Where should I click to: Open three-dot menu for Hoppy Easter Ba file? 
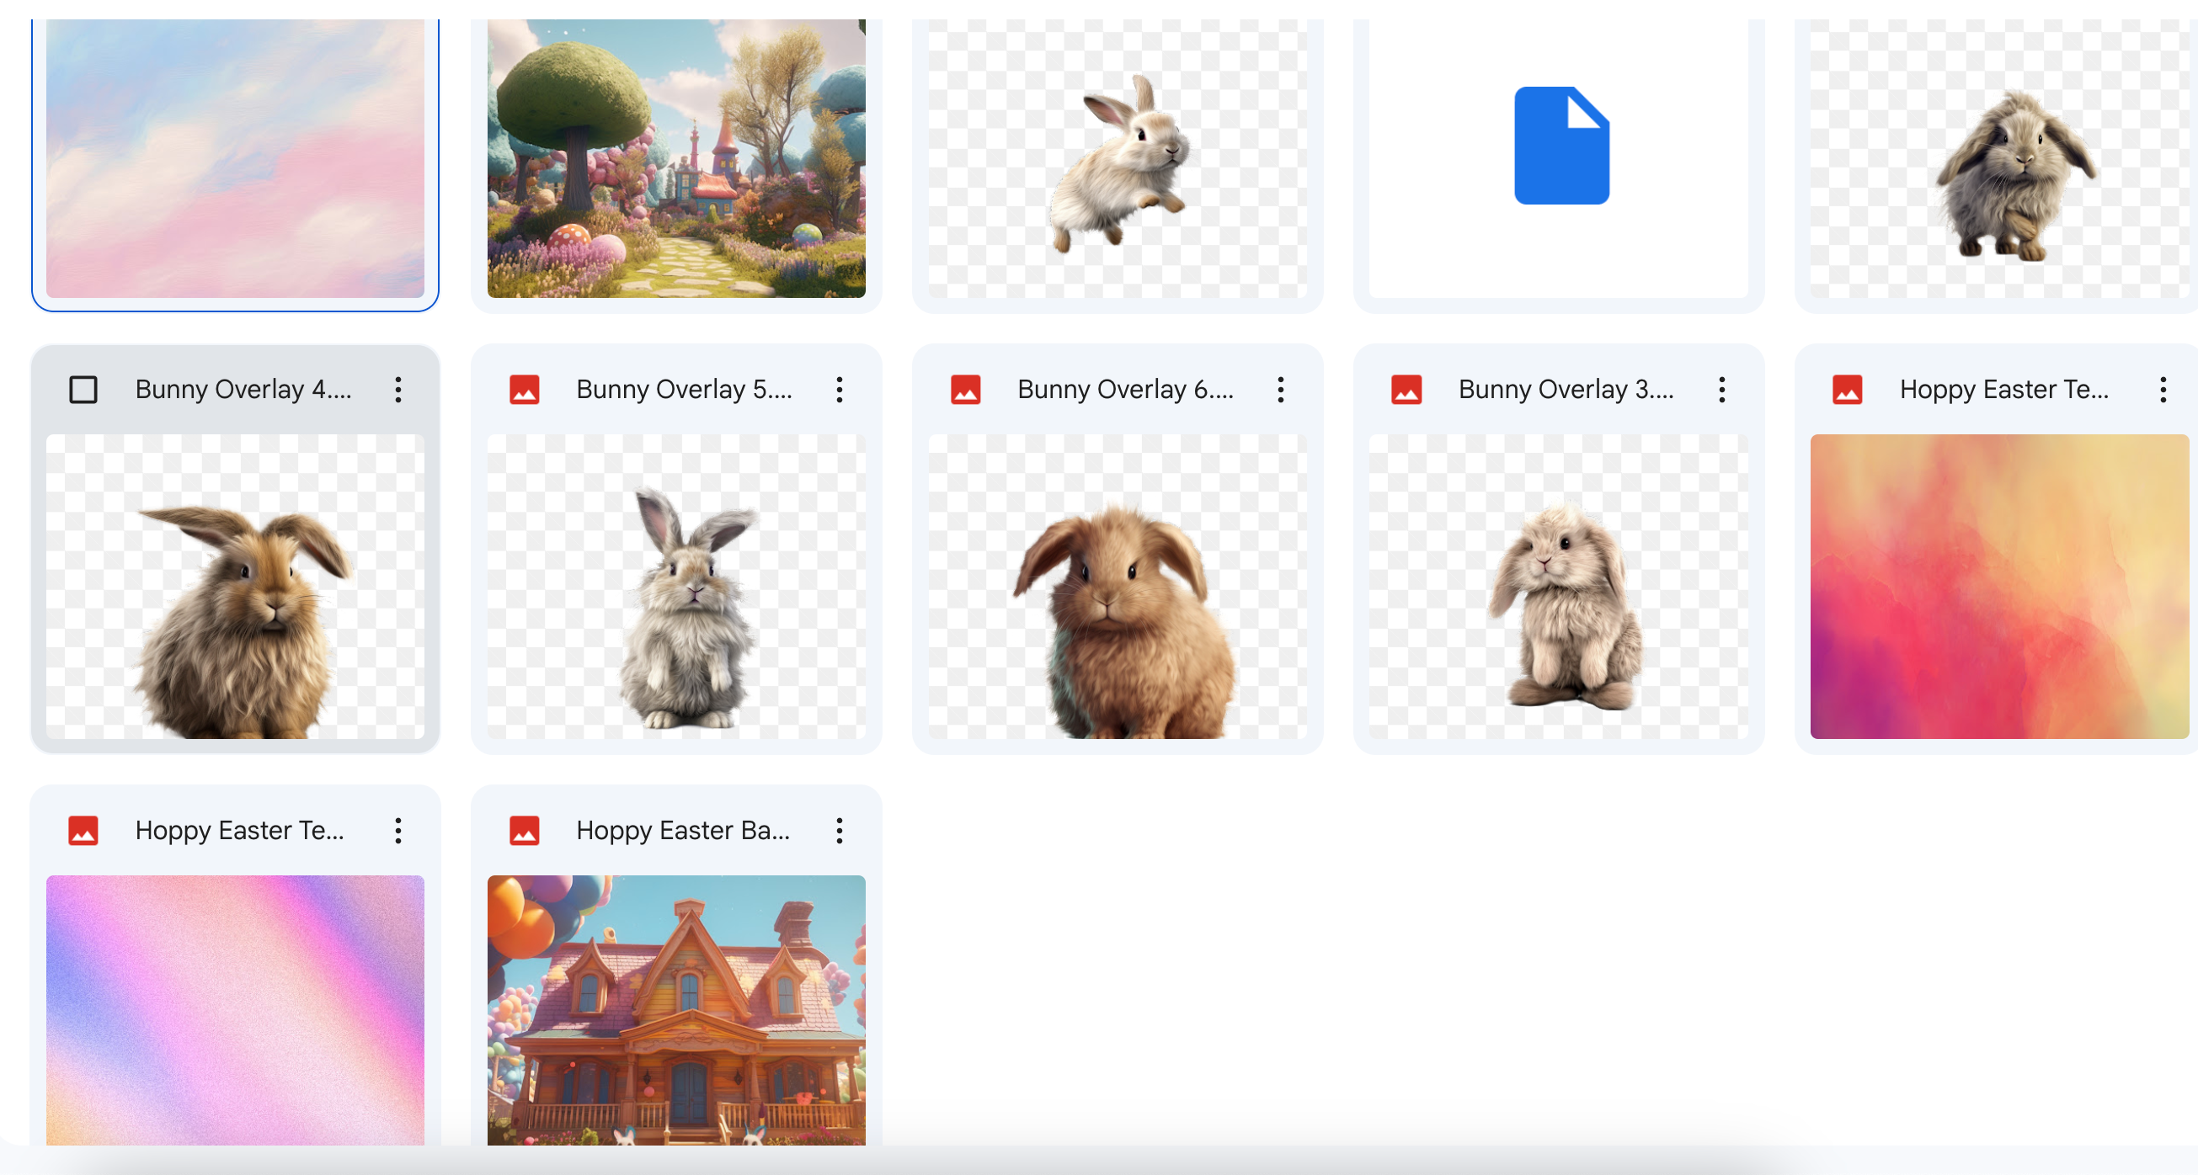(x=839, y=831)
